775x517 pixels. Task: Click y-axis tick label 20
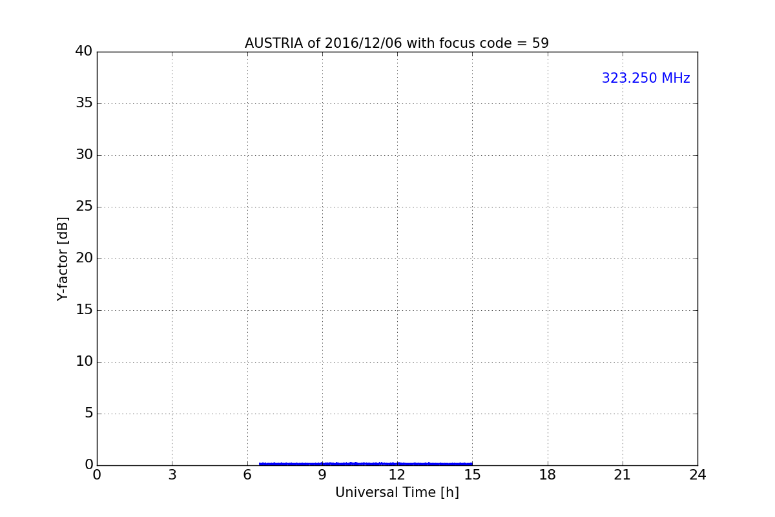pyautogui.click(x=84, y=258)
